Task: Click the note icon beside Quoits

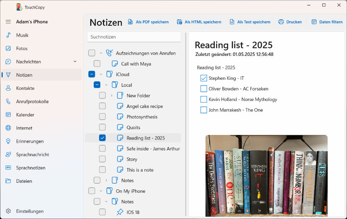Action: 120,127
